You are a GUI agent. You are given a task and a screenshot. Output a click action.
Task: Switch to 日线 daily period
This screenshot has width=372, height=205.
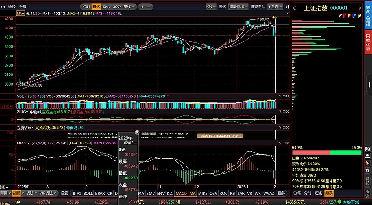click(x=96, y=7)
